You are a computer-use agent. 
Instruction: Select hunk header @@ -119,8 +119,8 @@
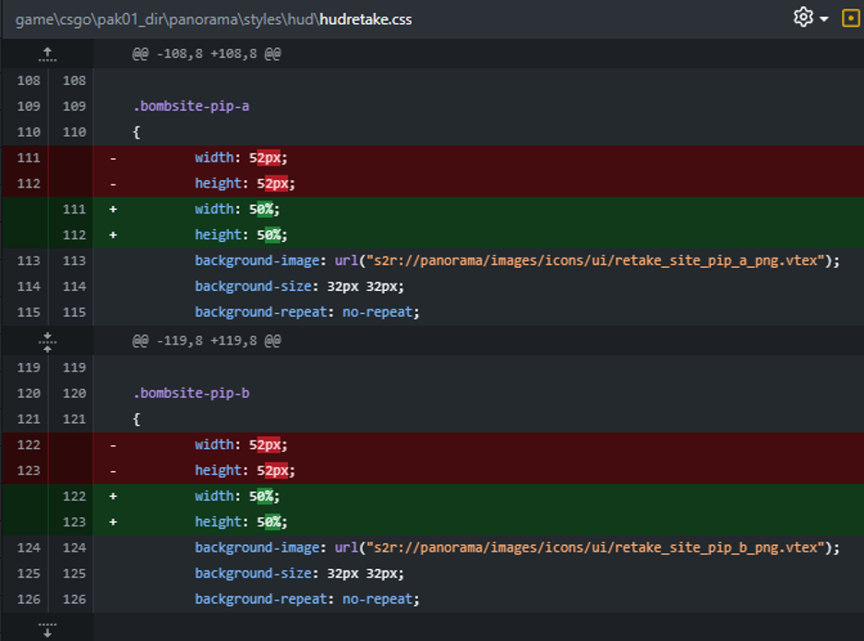(x=206, y=341)
